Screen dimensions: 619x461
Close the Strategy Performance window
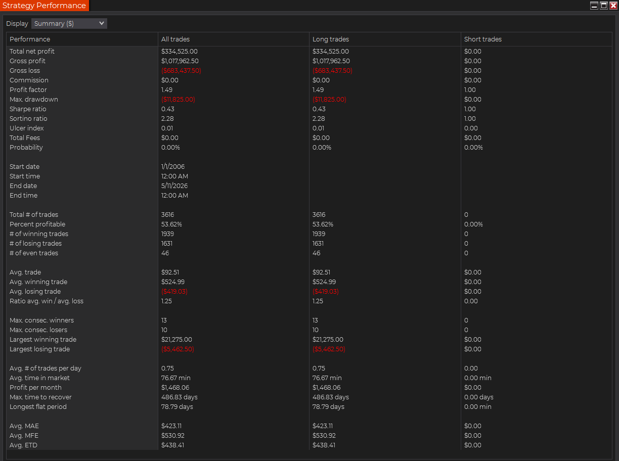pyautogui.click(x=613, y=6)
